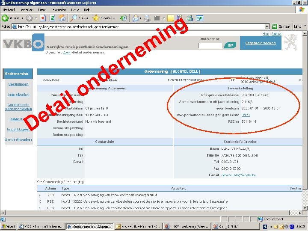Click into the Adres URL field
Screen dimensions: 308x231
pyautogui.click(x=138, y=27)
